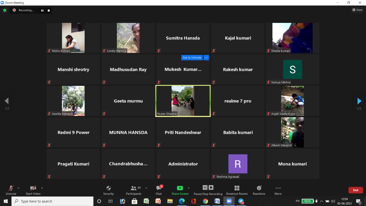Expand Share Screen options arrow
Screen dimensions: 366x206
tap(188, 188)
